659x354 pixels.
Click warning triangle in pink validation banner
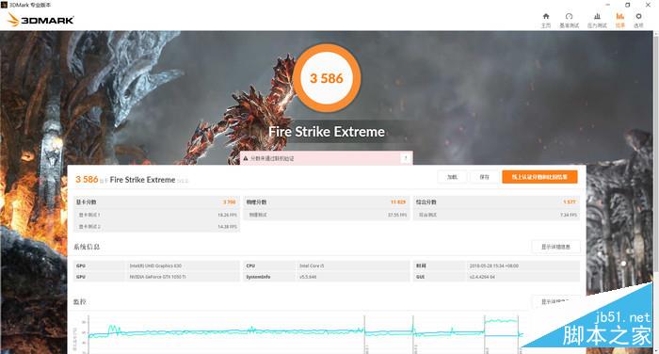246,158
